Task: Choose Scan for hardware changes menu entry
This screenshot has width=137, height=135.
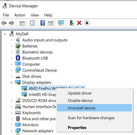Action: tap(95, 118)
